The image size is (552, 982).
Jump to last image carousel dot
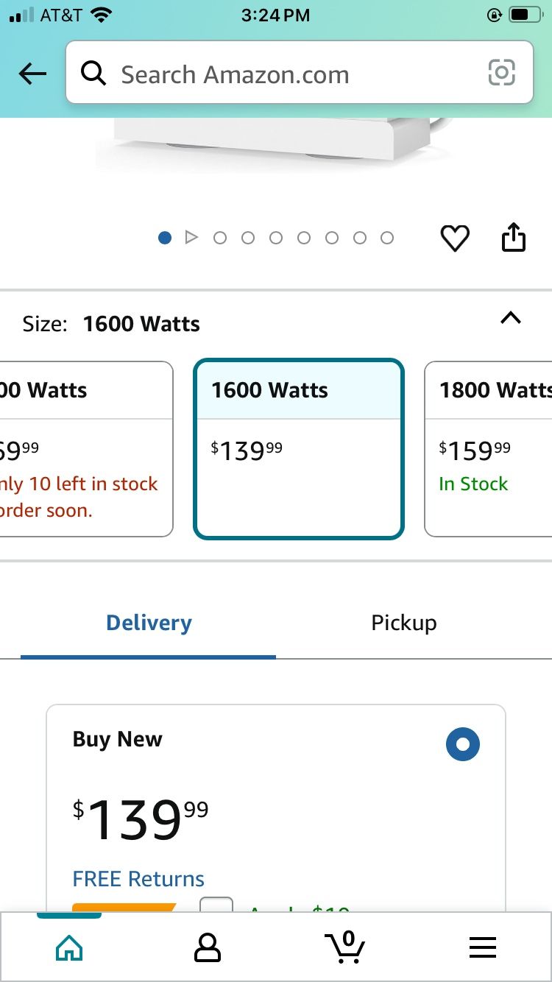tap(387, 238)
